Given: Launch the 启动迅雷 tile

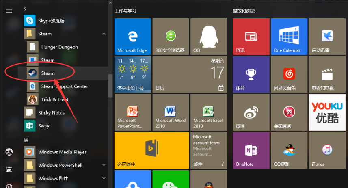Looking at the screenshot, I should pyautogui.click(x=327, y=37).
